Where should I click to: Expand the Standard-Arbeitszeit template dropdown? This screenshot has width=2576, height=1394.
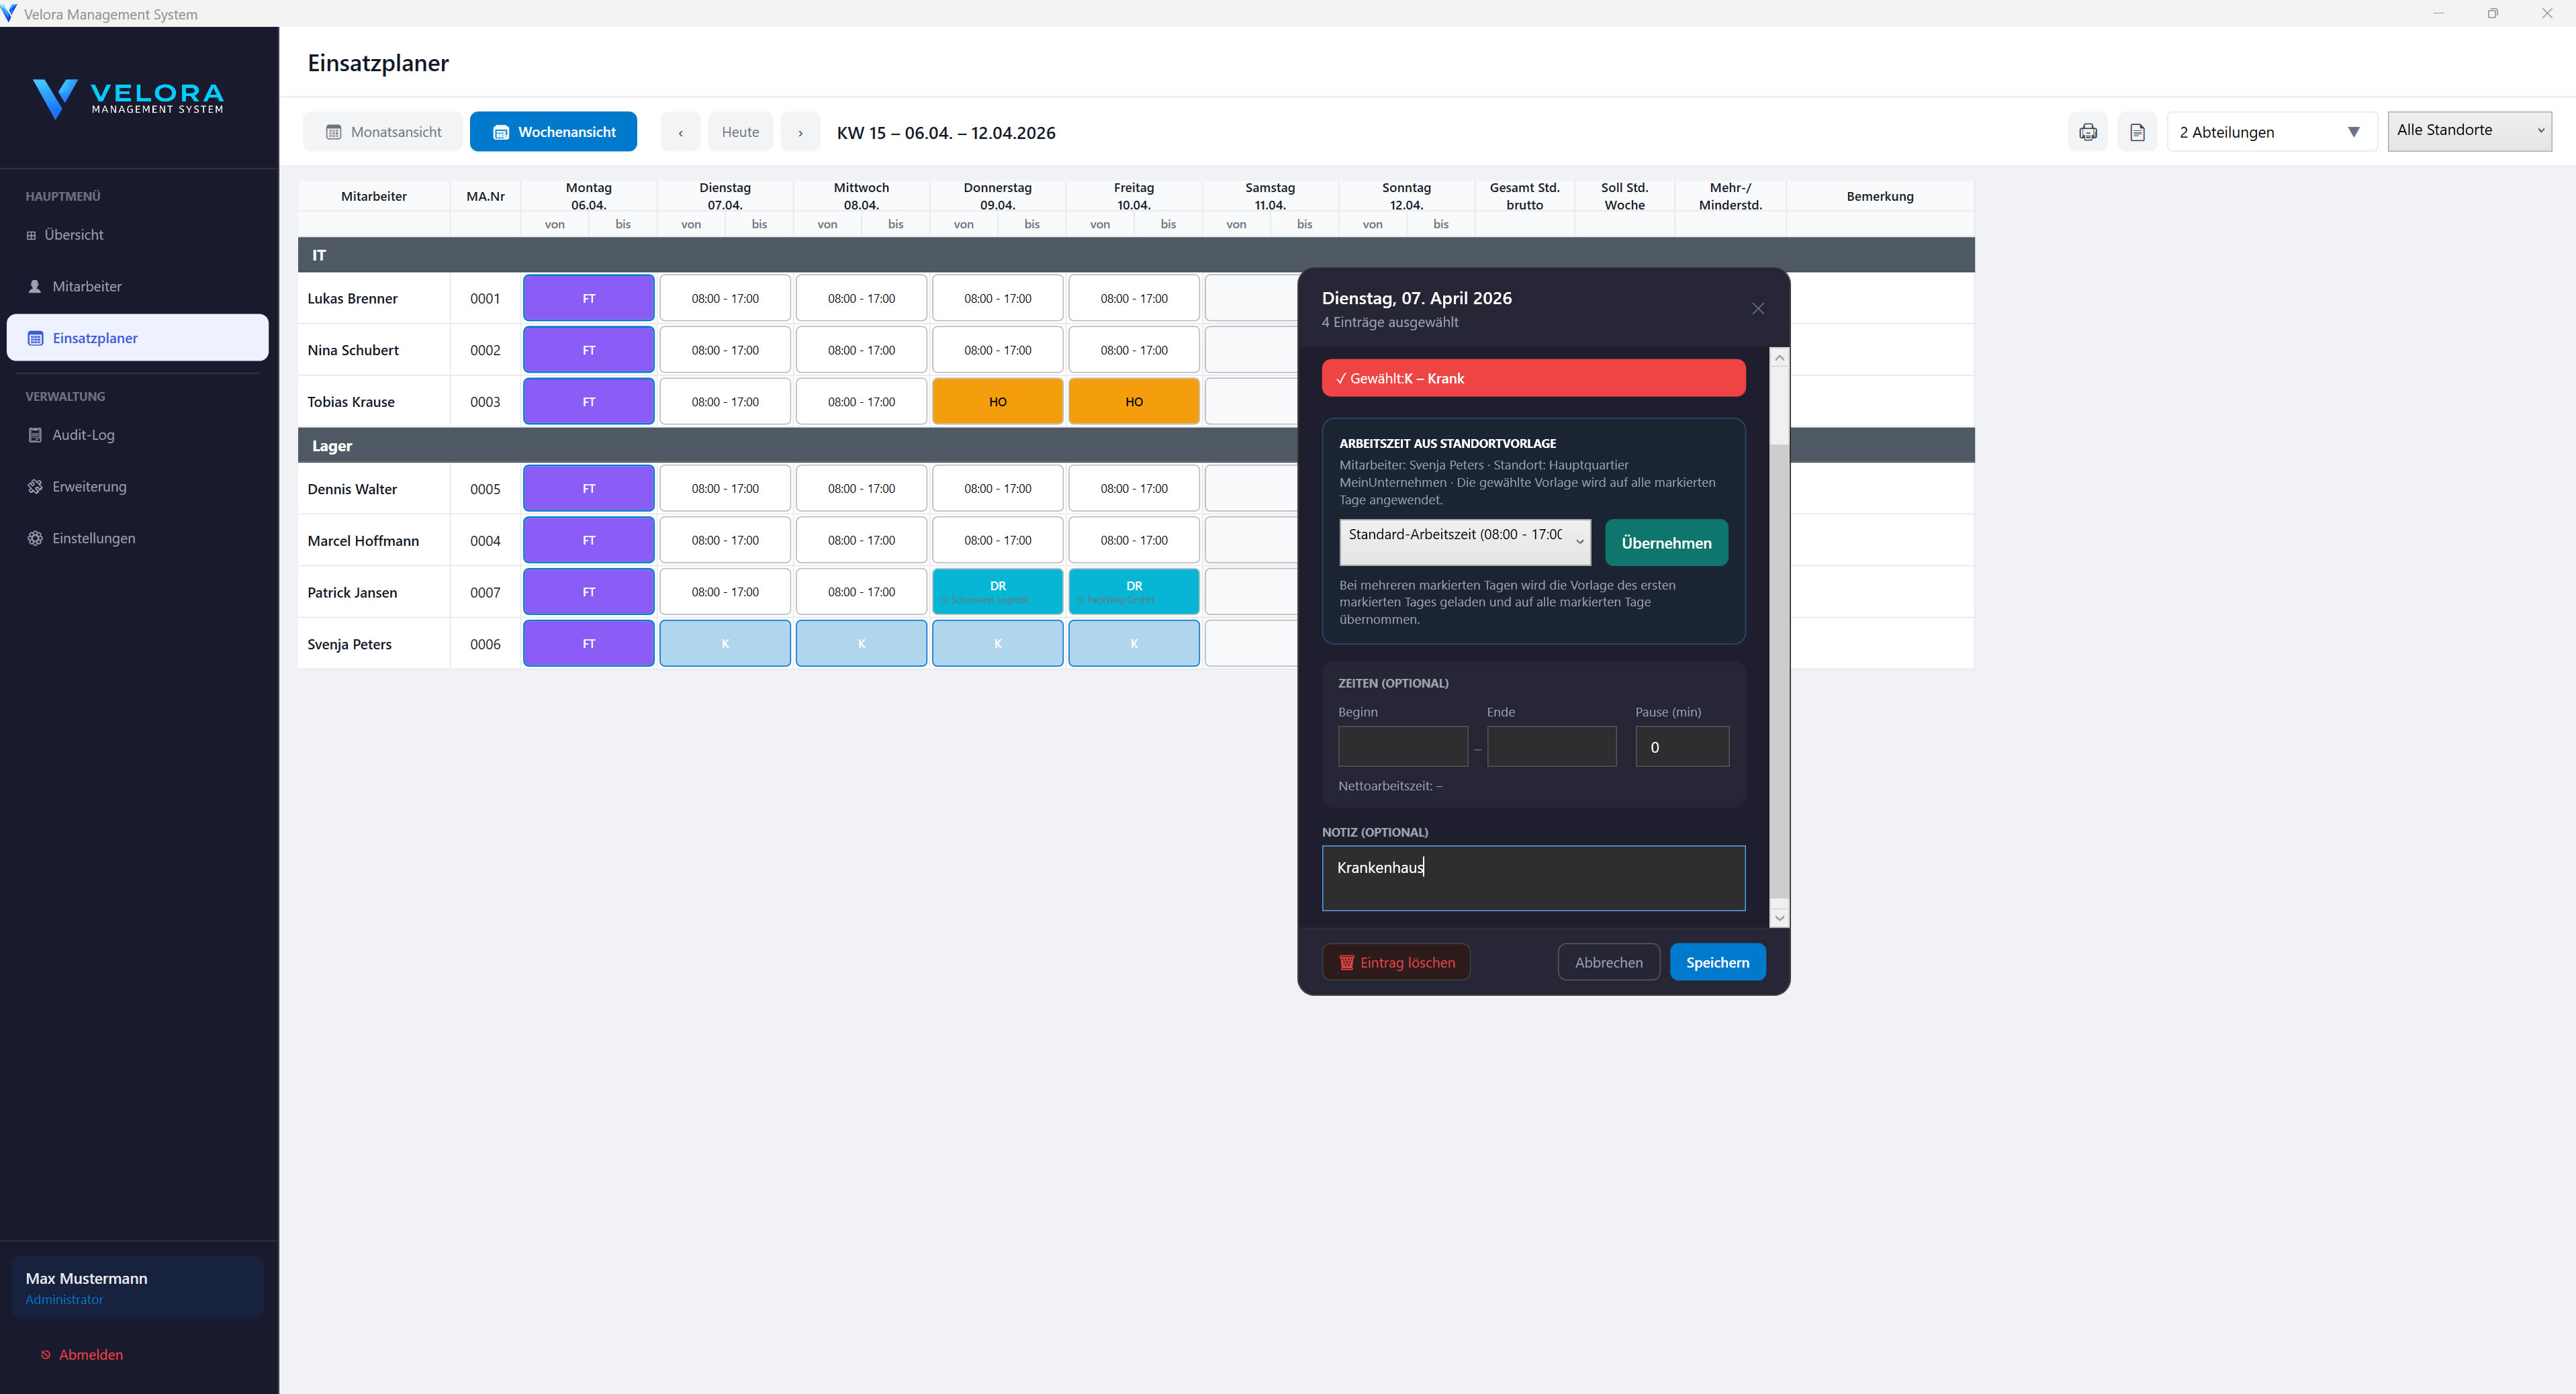click(1464, 541)
